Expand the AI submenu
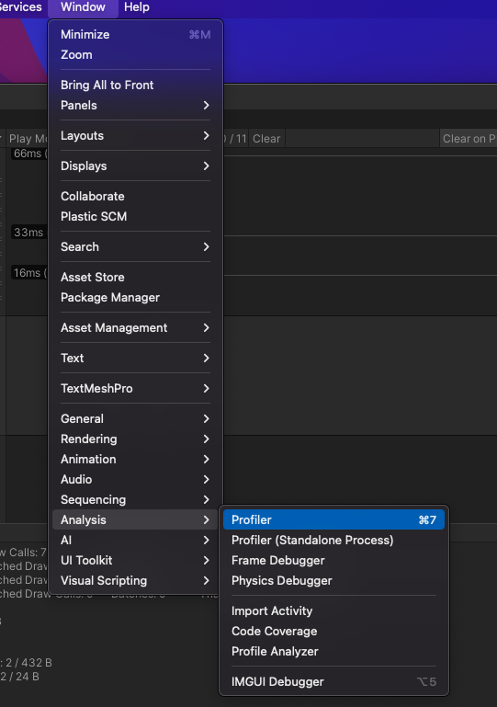The height and width of the screenshot is (707, 497). click(135, 540)
